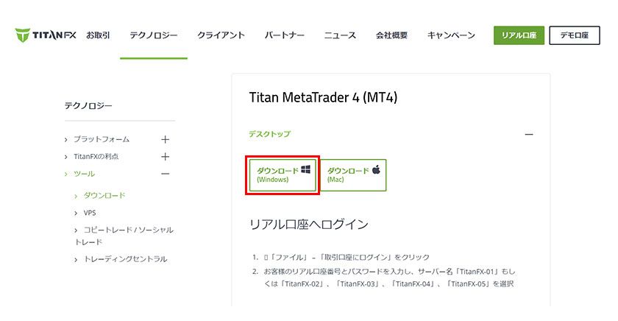
Task: Open the クライアント menu
Action: click(x=221, y=35)
